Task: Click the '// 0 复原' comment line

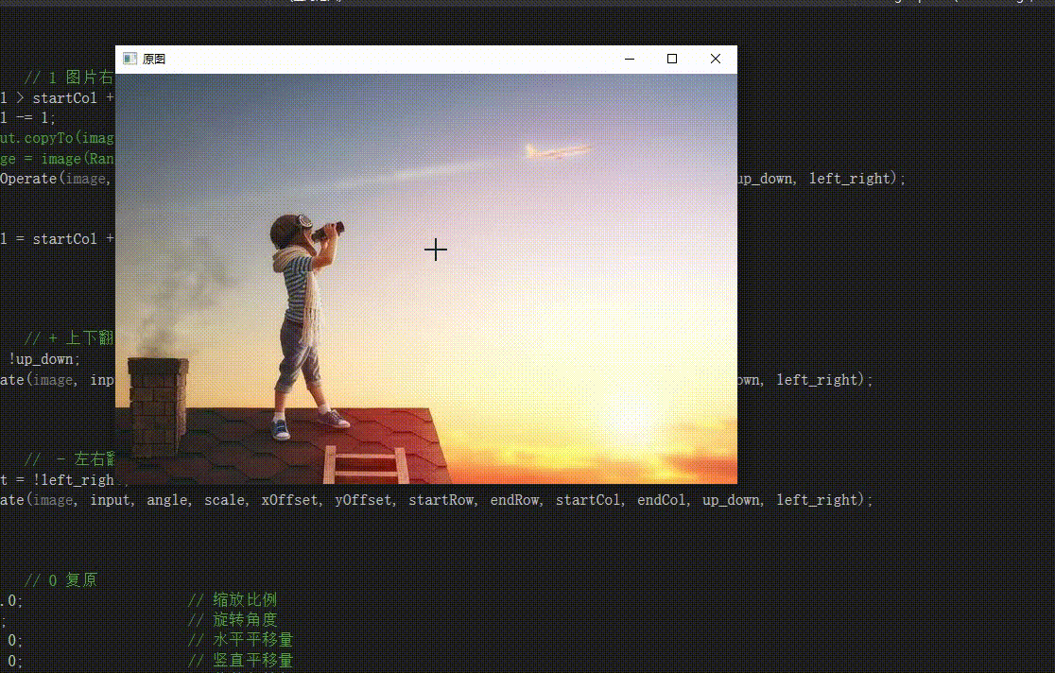Action: (x=61, y=580)
